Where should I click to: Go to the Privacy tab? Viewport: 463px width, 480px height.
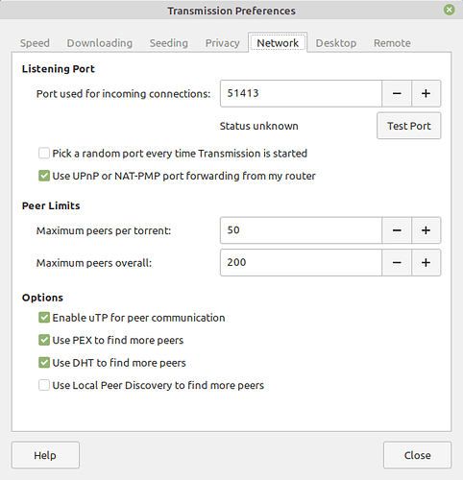pos(223,43)
